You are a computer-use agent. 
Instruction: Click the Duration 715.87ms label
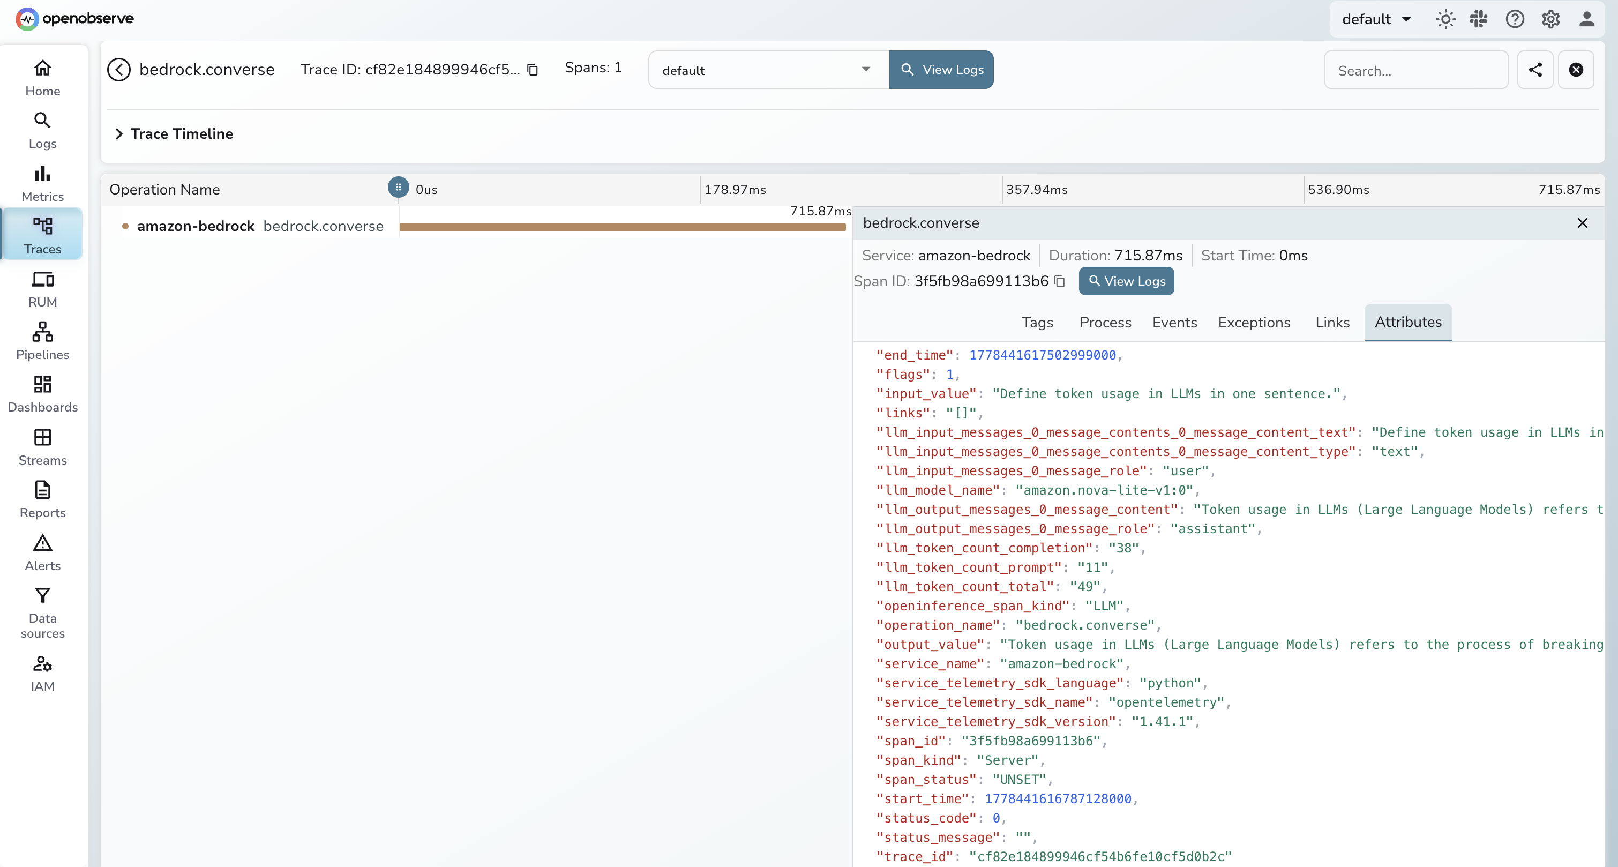click(1115, 256)
